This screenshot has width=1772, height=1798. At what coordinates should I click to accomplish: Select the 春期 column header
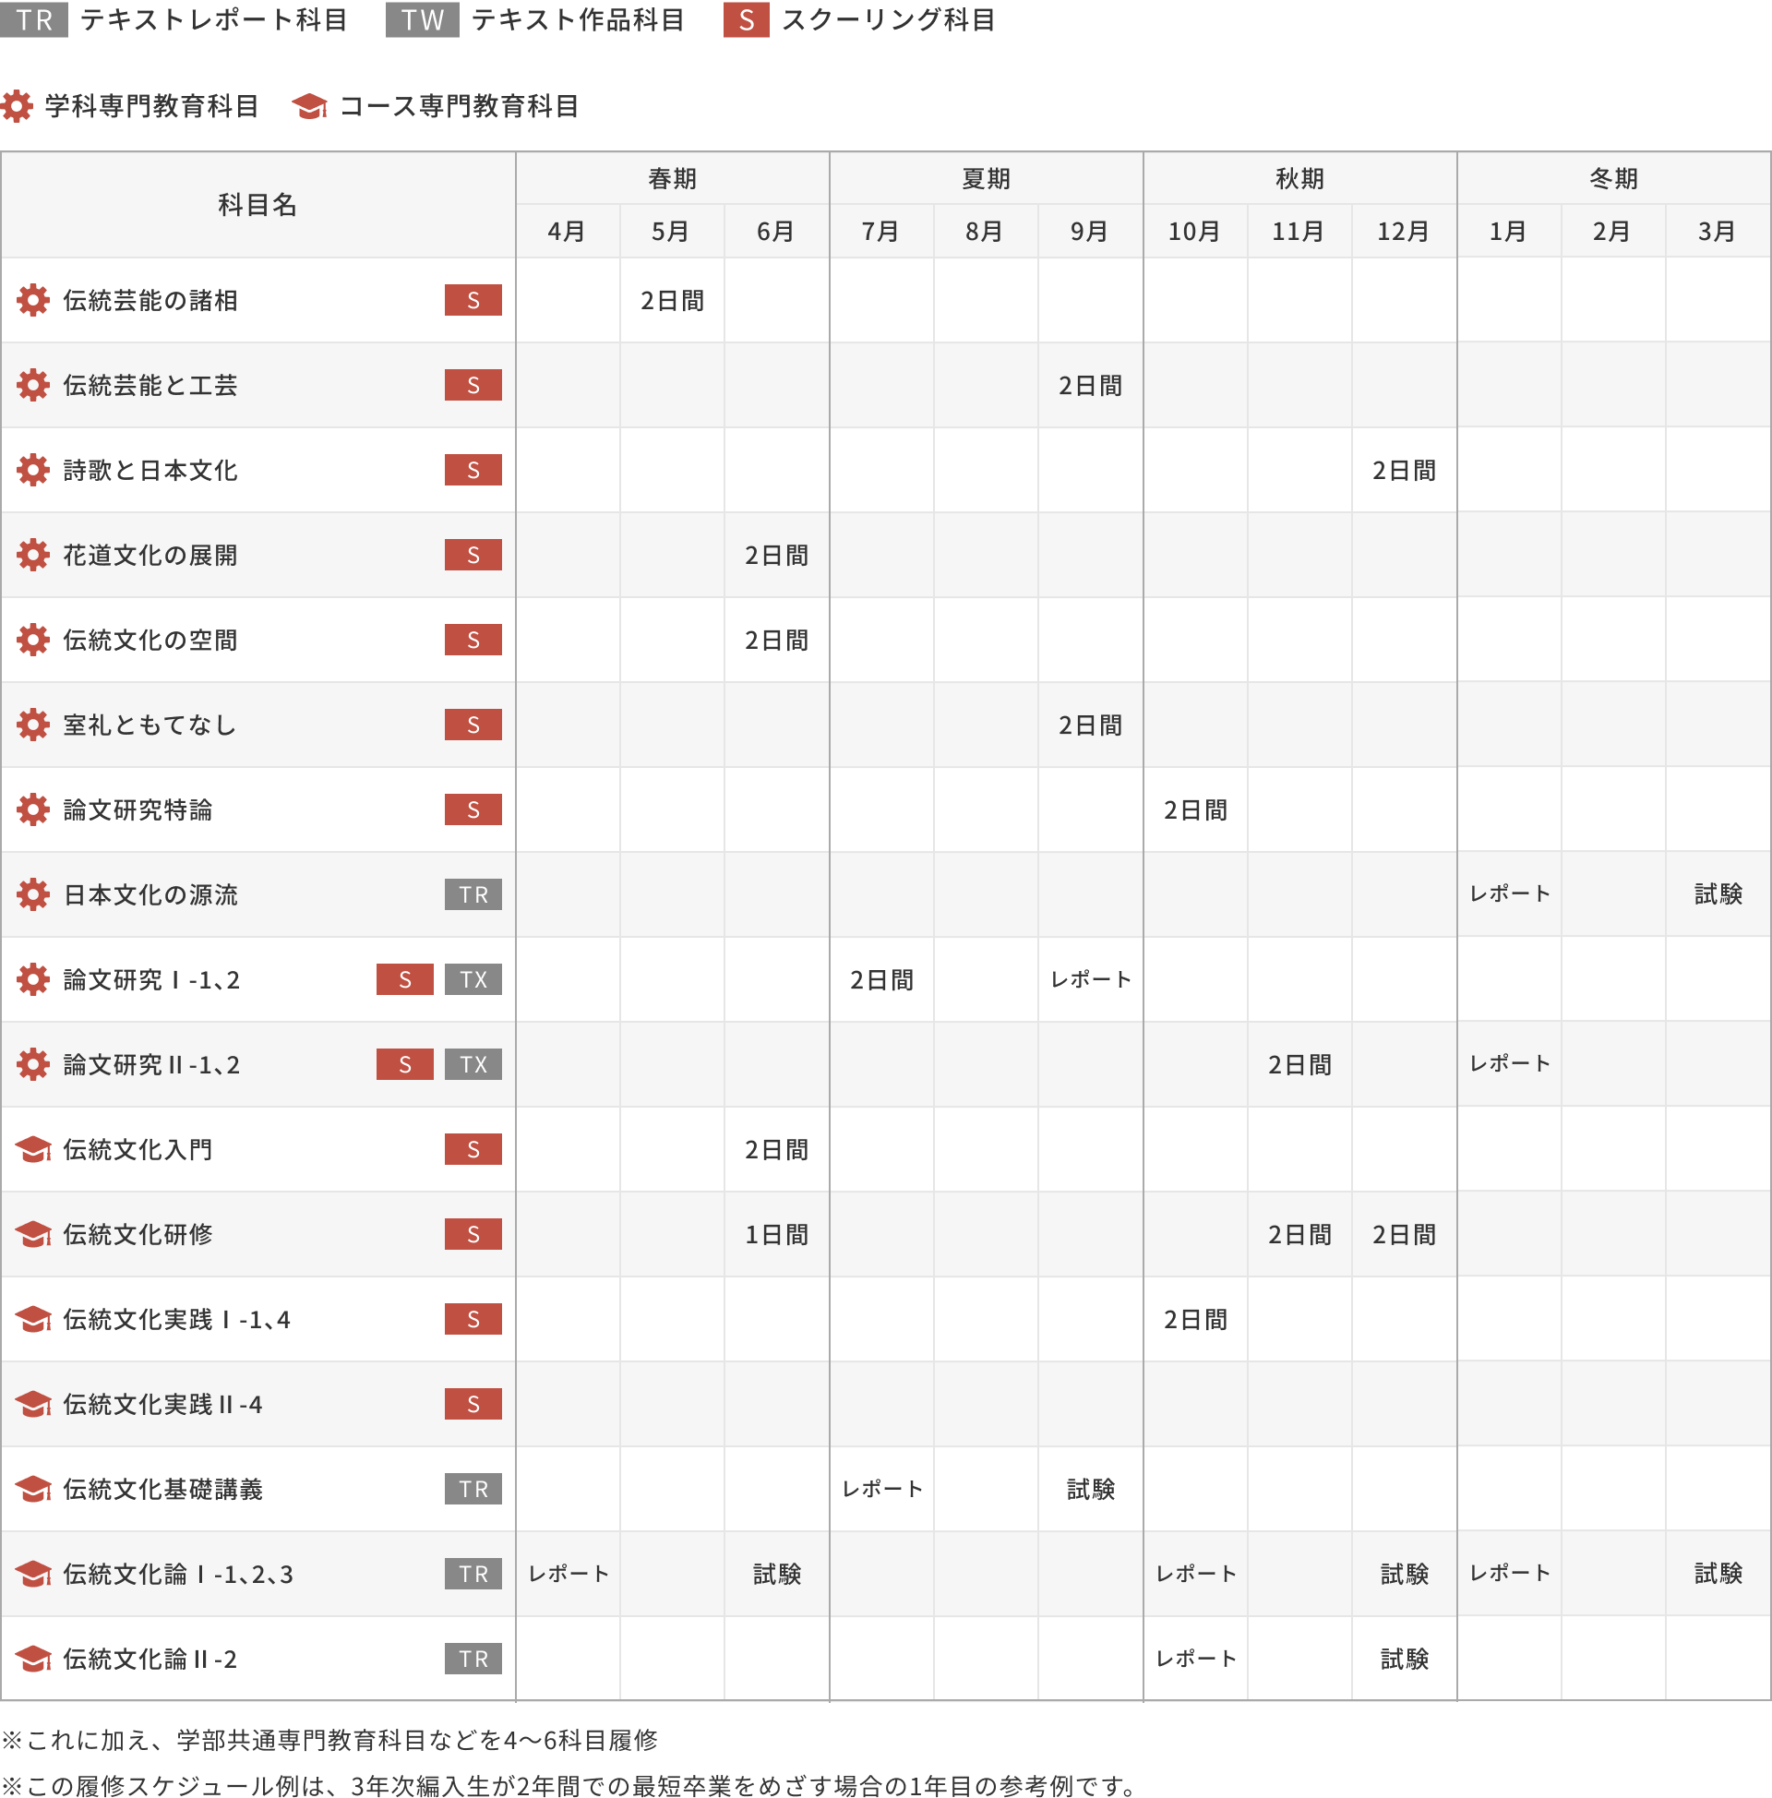coord(672,179)
